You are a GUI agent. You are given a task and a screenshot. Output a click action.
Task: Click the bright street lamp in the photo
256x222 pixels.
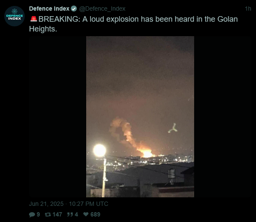tap(99, 151)
